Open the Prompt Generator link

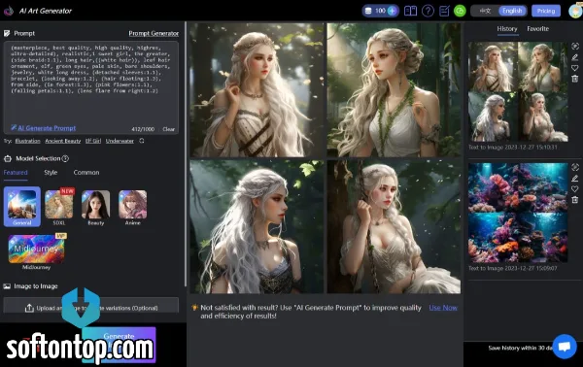(x=154, y=33)
